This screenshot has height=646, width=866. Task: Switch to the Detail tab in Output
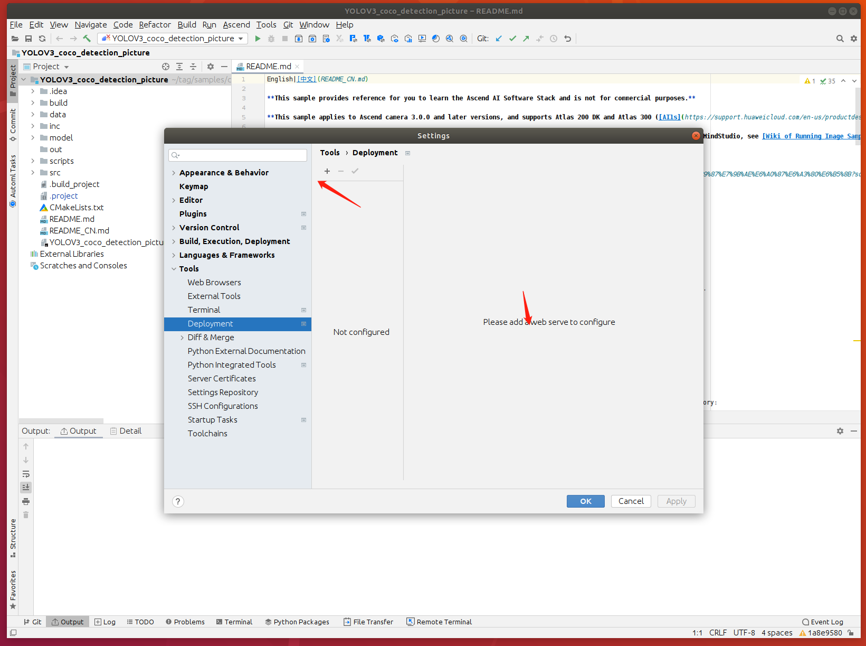pyautogui.click(x=126, y=431)
